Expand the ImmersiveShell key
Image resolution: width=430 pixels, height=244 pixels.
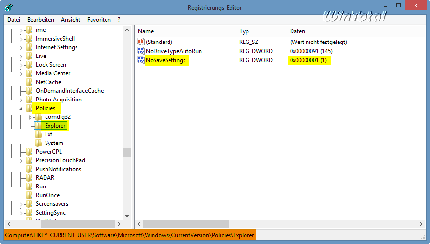coord(21,40)
